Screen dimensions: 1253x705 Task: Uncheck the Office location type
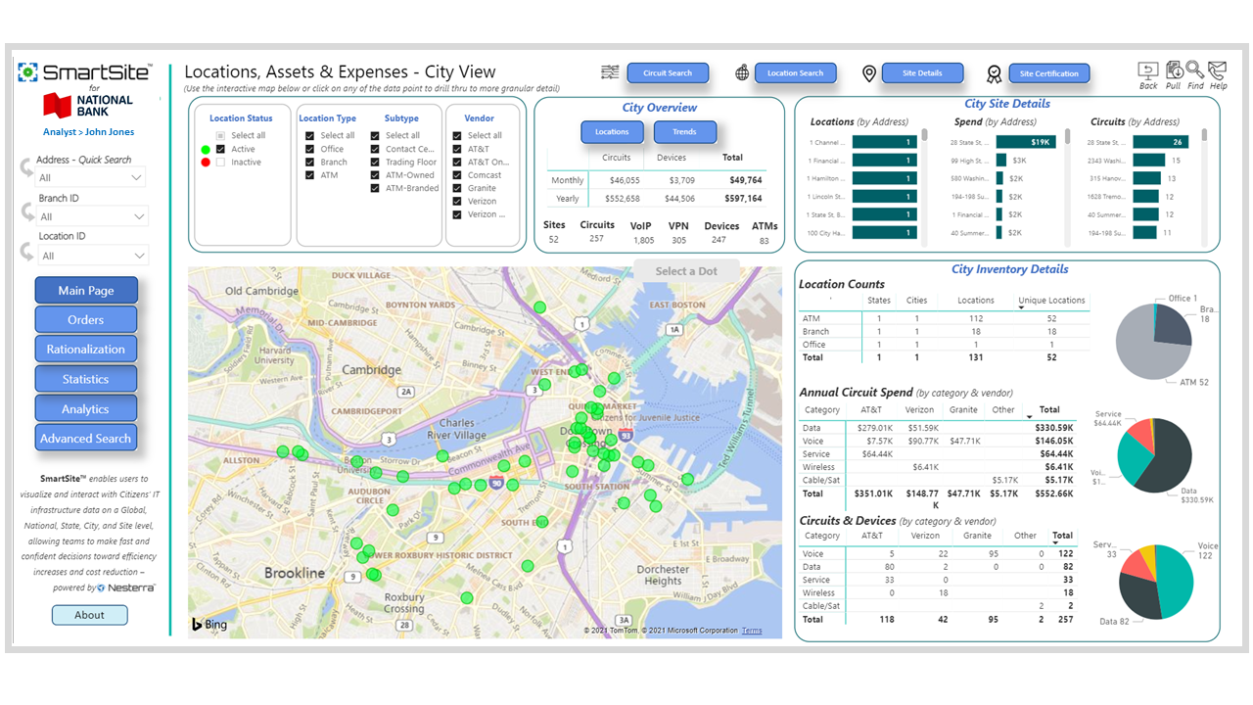click(309, 149)
